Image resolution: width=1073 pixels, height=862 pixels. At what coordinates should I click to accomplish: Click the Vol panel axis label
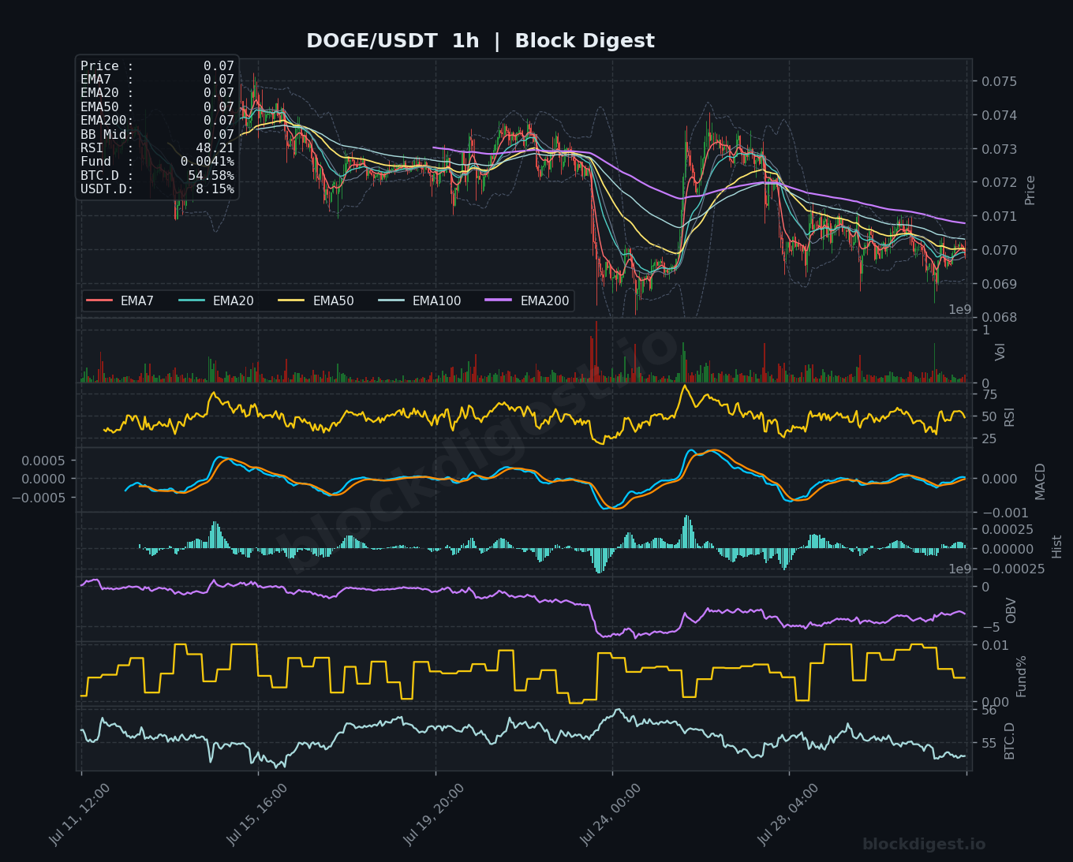(1000, 352)
